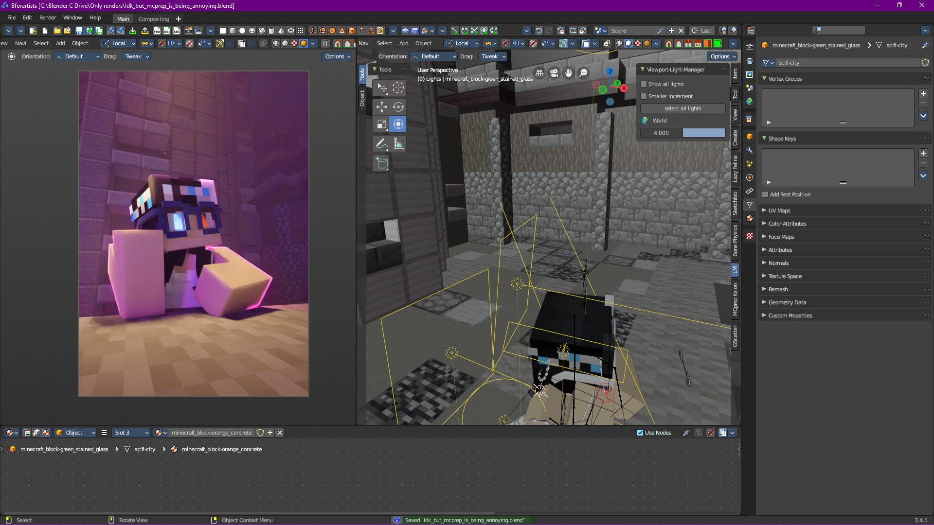Screen dimensions: 934x525
Task: Click the select all lights button
Action: [683, 108]
